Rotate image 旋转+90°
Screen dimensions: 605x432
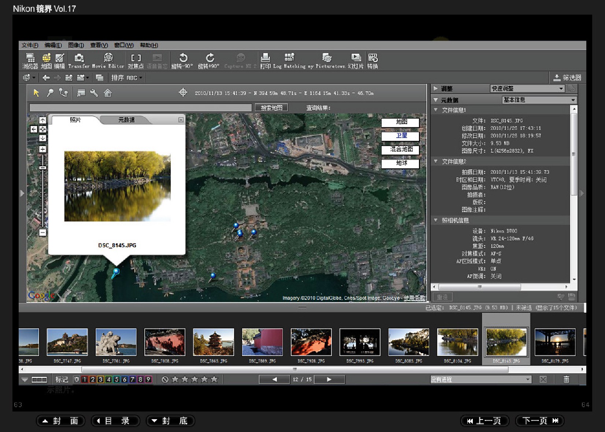209,61
